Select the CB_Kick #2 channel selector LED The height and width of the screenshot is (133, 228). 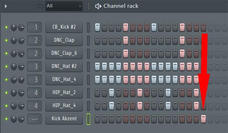point(88,27)
